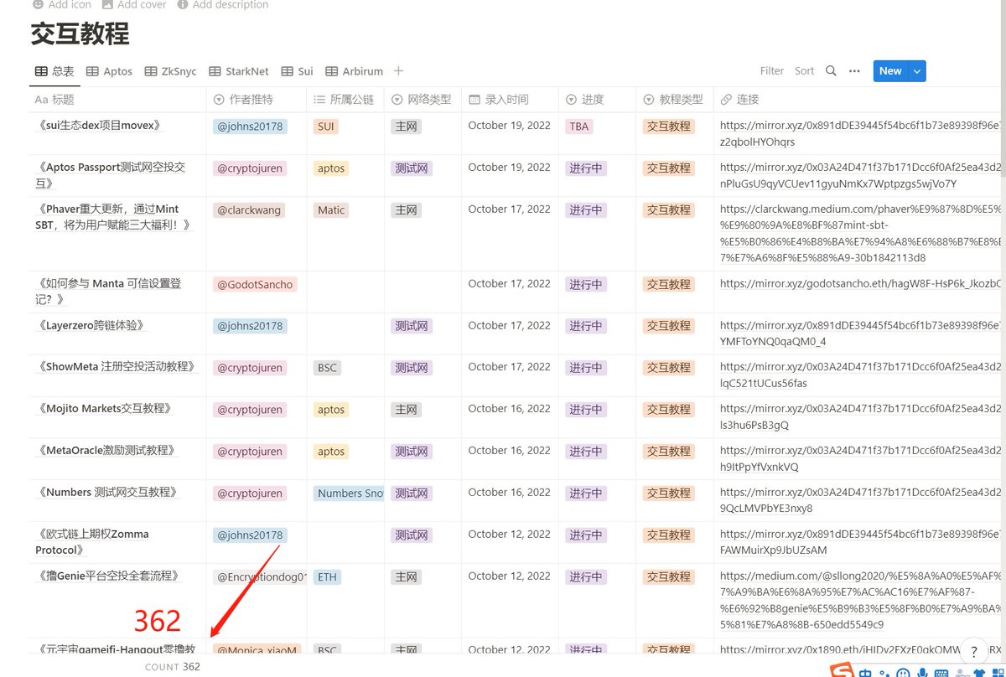Click the Numbers Sno chain tag
1006x677 pixels.
click(350, 494)
